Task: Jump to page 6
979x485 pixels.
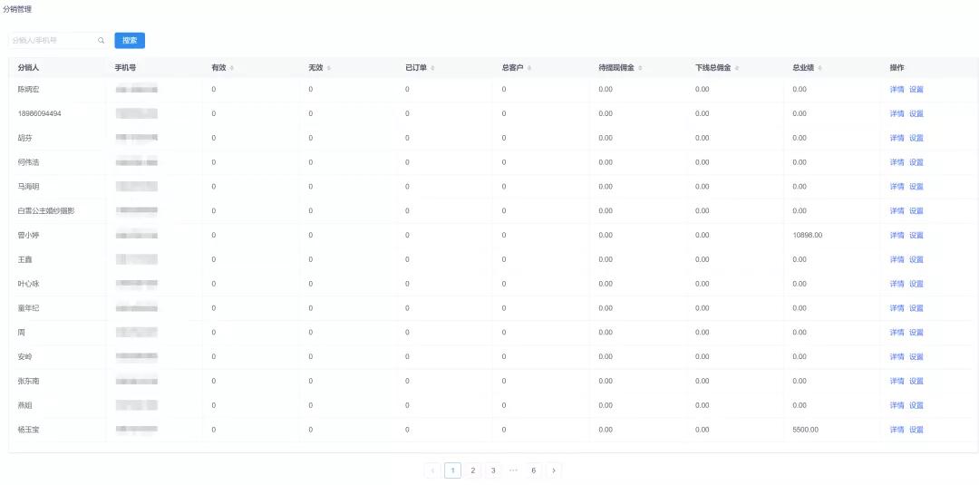Action: 534,470
